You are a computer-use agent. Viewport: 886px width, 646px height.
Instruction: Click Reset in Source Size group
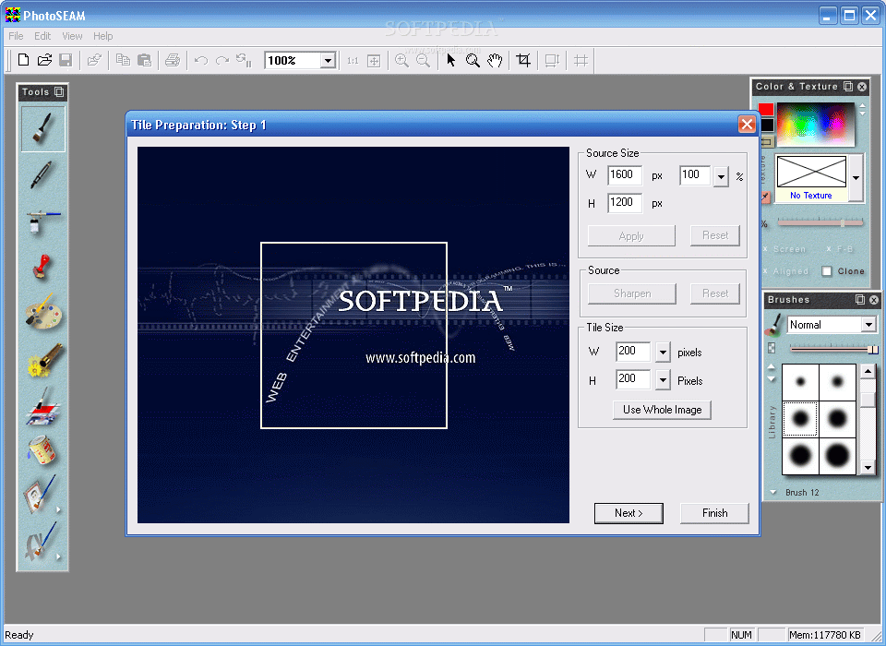click(714, 235)
